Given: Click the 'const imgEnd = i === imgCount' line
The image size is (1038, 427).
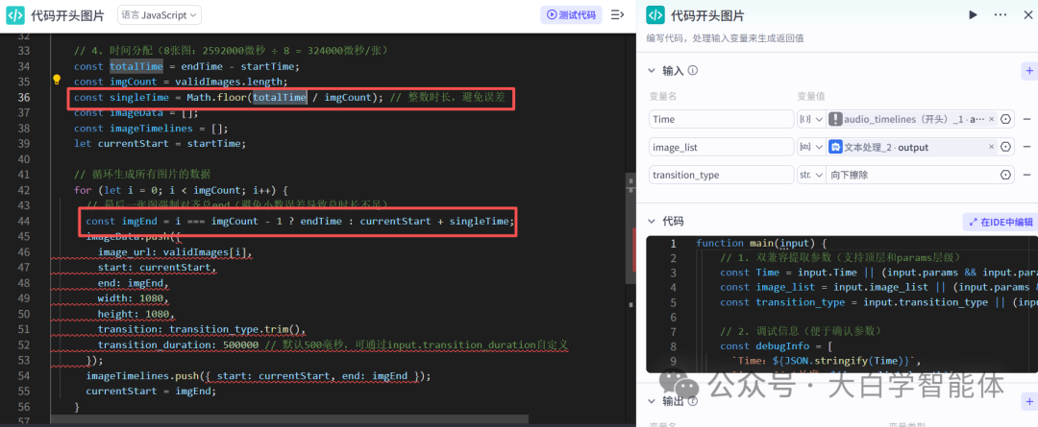Looking at the screenshot, I should pos(300,221).
